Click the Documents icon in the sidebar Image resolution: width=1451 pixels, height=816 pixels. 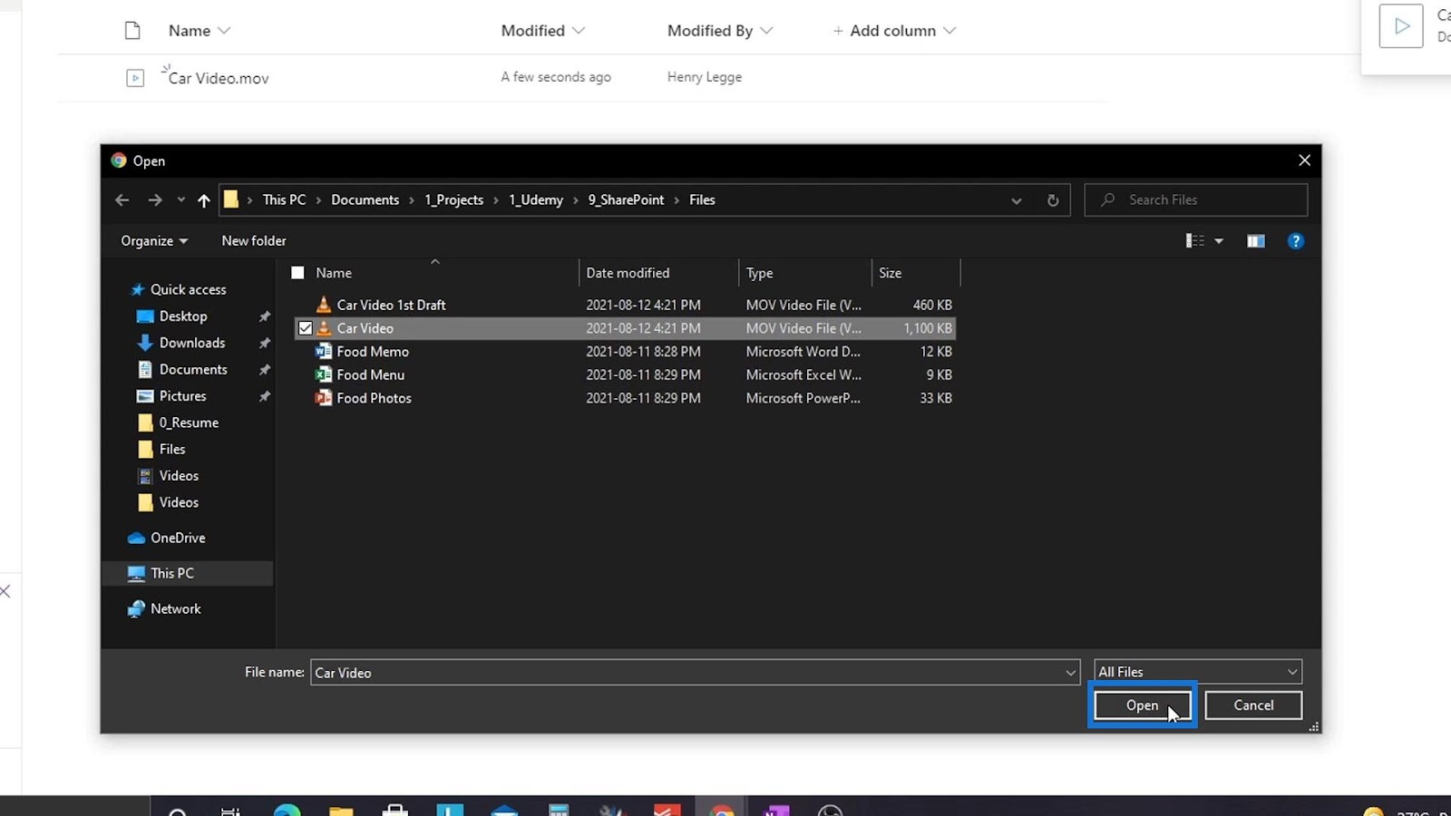pyautogui.click(x=145, y=370)
